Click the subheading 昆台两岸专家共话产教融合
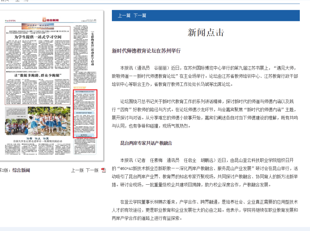 pos(146,143)
